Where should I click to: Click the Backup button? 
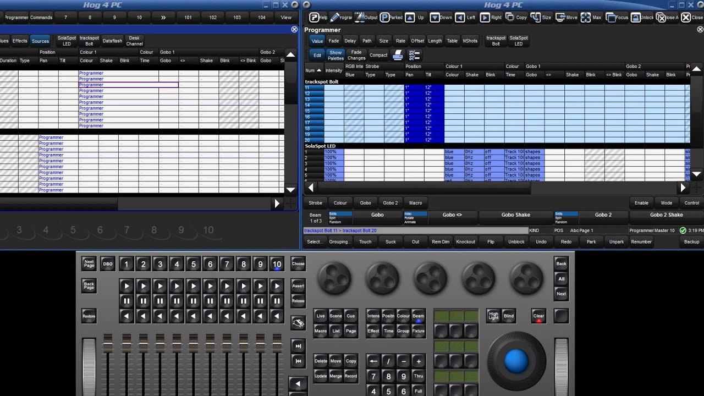point(691,241)
